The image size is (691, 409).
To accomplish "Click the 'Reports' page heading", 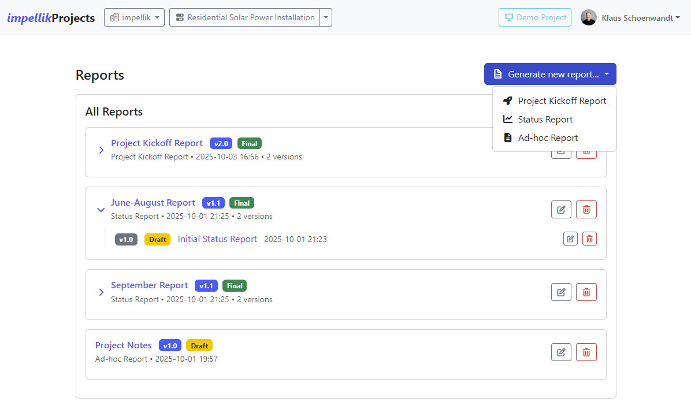I will 100,75.
